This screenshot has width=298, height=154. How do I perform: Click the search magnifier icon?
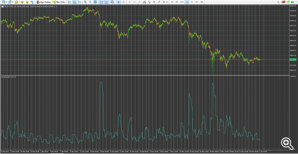(278, 2)
